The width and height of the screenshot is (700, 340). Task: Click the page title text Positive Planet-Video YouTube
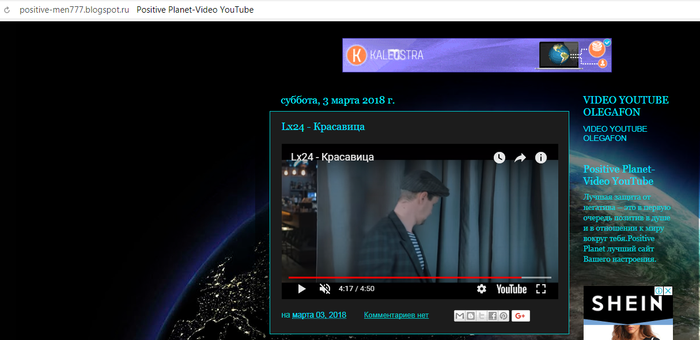[x=195, y=10]
